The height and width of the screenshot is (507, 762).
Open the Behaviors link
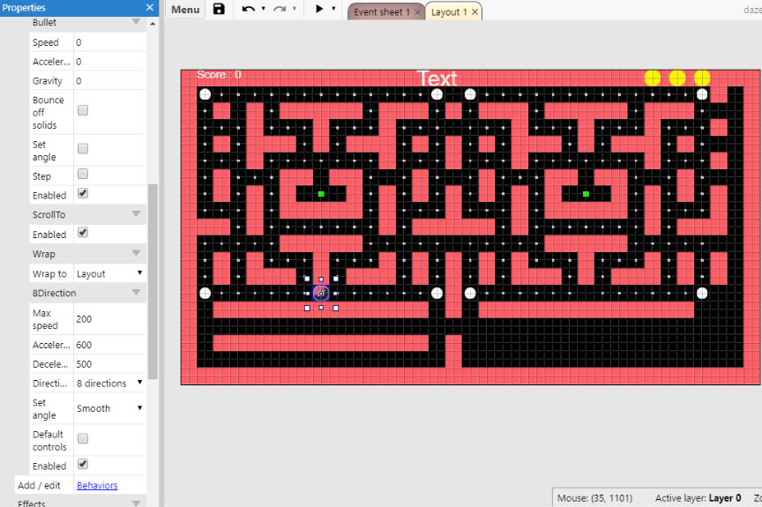coord(97,485)
